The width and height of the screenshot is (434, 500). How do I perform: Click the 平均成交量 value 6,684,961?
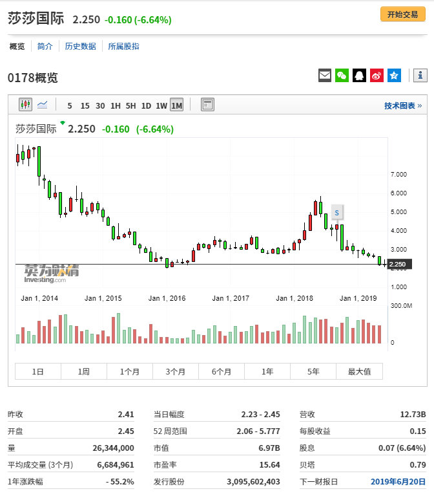[116, 465]
